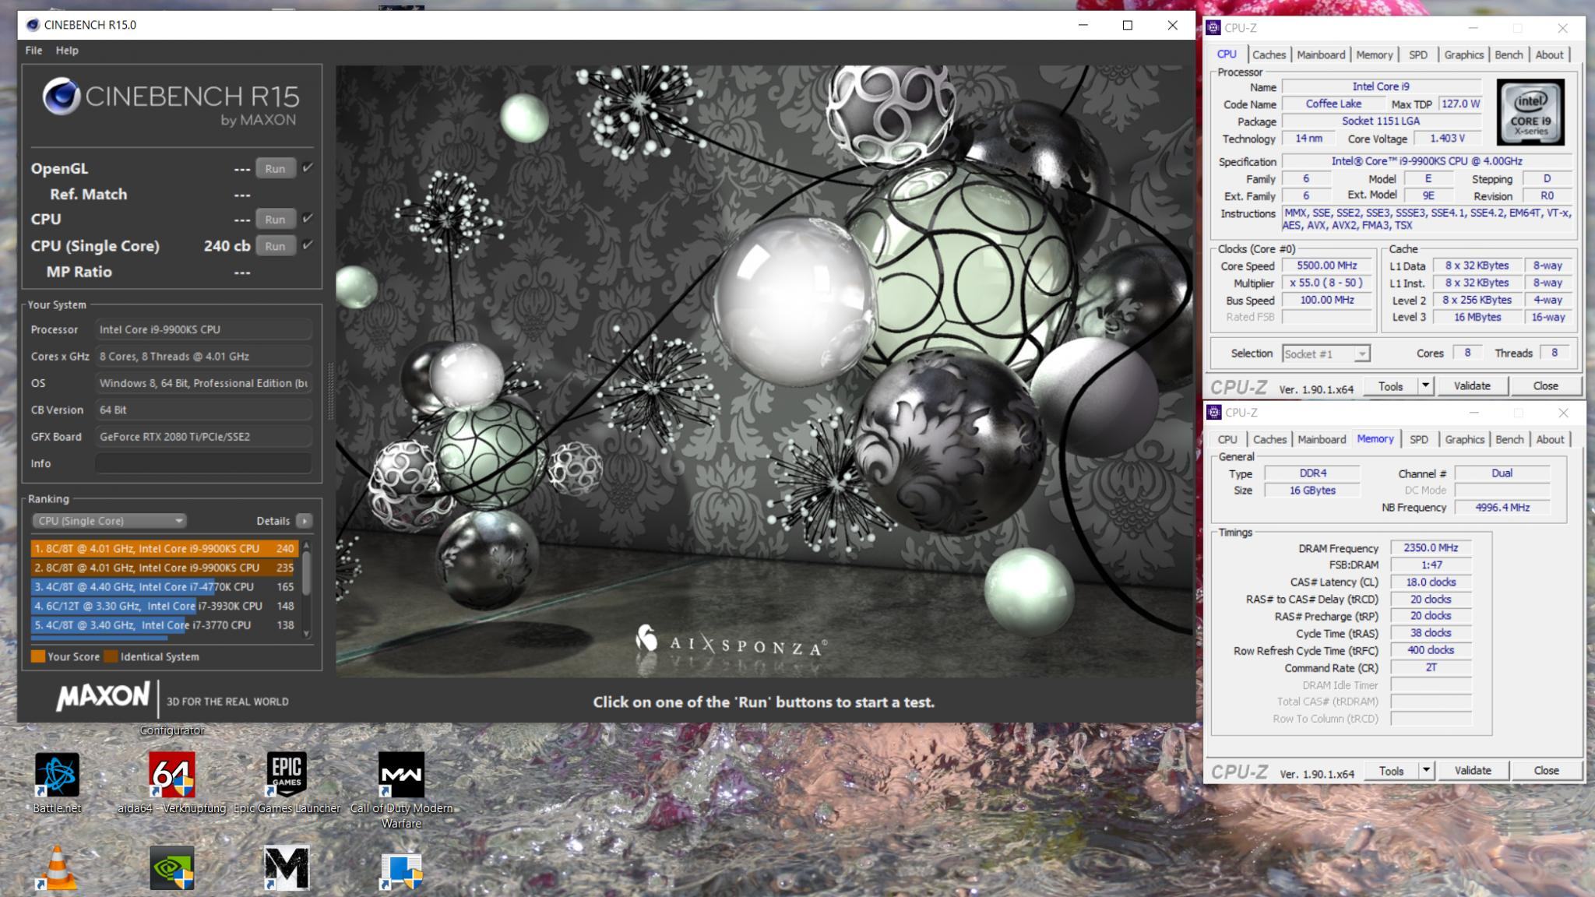Click Validate in bottom CPU-Z window
The image size is (1595, 897).
coord(1473,770)
